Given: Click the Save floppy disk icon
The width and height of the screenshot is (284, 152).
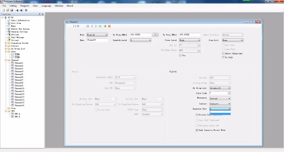Looking at the screenshot, I should point(12,10).
